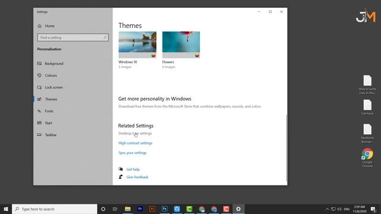Open the Windows Start menu
This screenshot has width=381, height=214.
click(6, 209)
